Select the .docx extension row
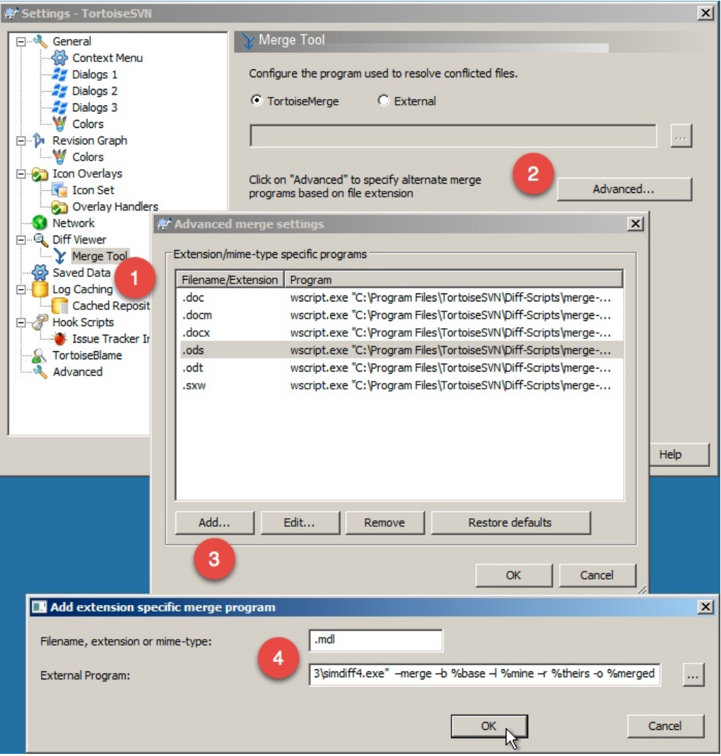721x756 pixels. [x=400, y=332]
